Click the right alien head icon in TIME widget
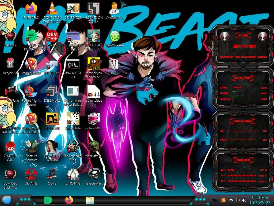 (x=263, y=36)
